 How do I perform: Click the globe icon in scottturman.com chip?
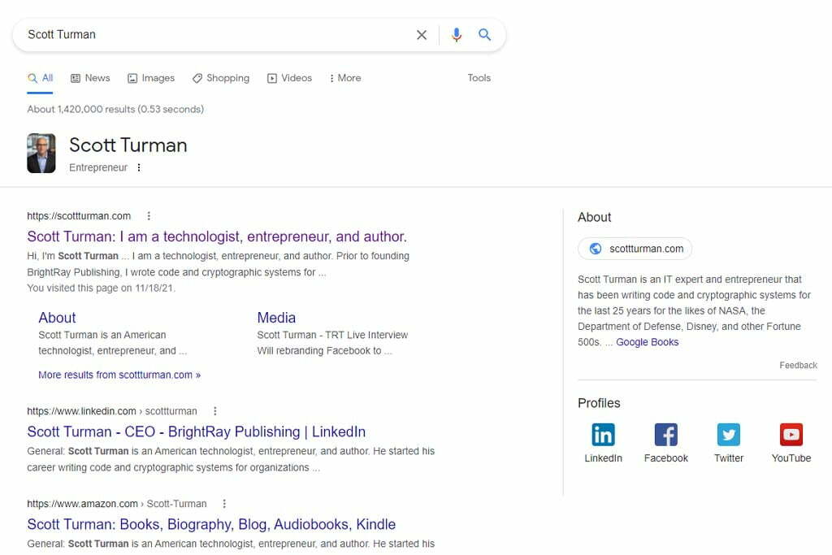596,249
